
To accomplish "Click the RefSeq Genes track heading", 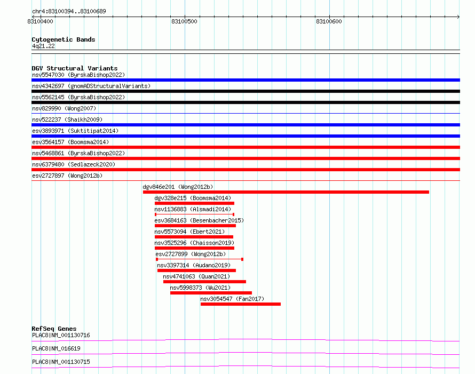I will click(54, 329).
